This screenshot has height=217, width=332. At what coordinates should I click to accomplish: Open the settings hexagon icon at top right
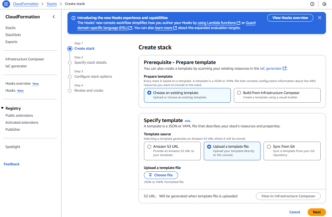point(324,4)
